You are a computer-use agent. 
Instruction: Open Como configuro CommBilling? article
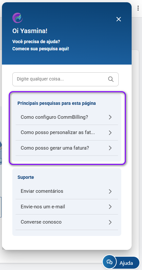click(67, 117)
